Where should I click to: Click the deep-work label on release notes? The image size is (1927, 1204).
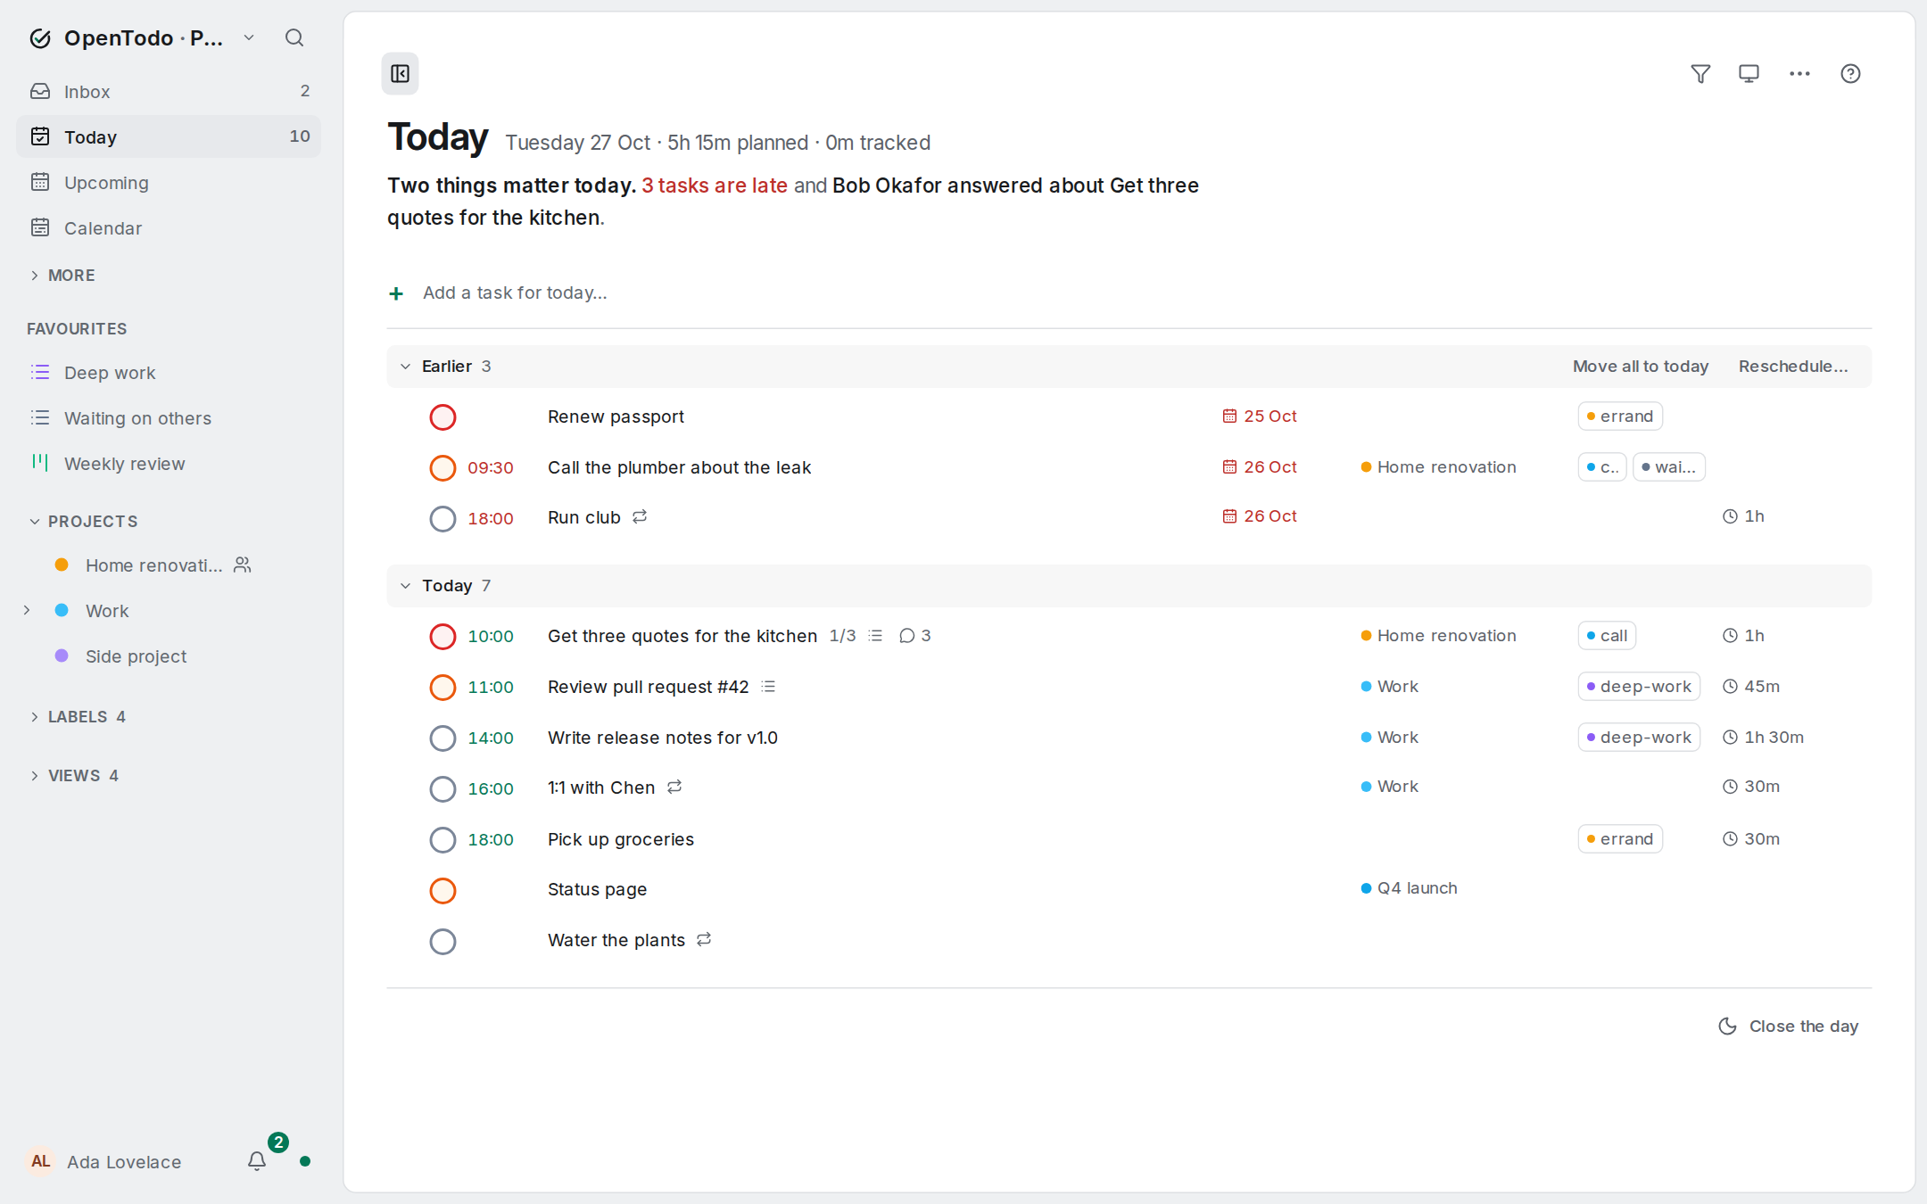pos(1639,737)
